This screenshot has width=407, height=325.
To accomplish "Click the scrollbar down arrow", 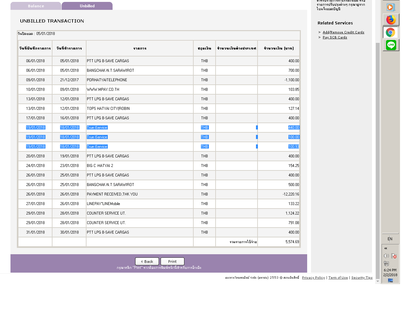I will click(378, 281).
